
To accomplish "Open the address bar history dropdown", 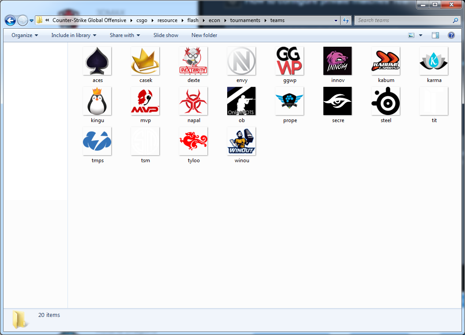I will 336,20.
